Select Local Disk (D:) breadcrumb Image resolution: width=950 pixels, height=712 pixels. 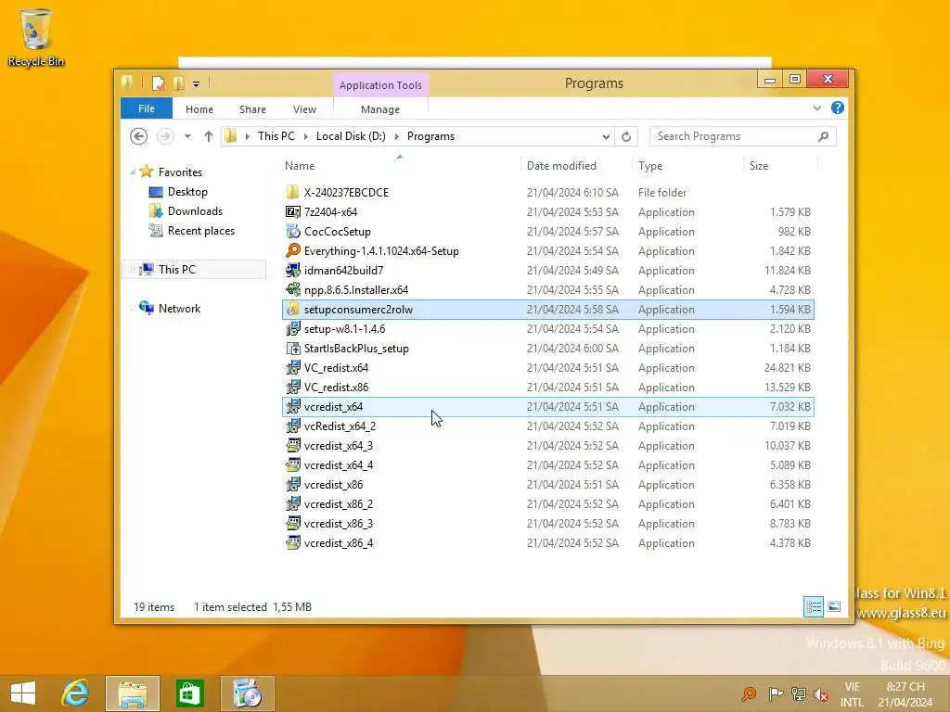[x=351, y=136]
